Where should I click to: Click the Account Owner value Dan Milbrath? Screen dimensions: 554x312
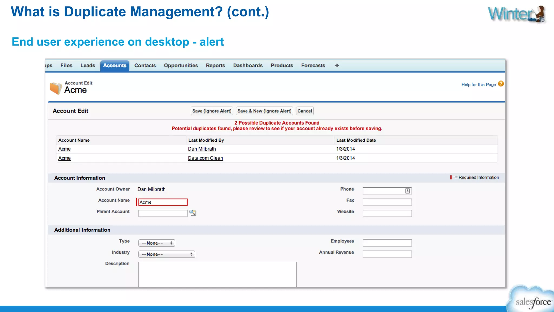coord(151,189)
